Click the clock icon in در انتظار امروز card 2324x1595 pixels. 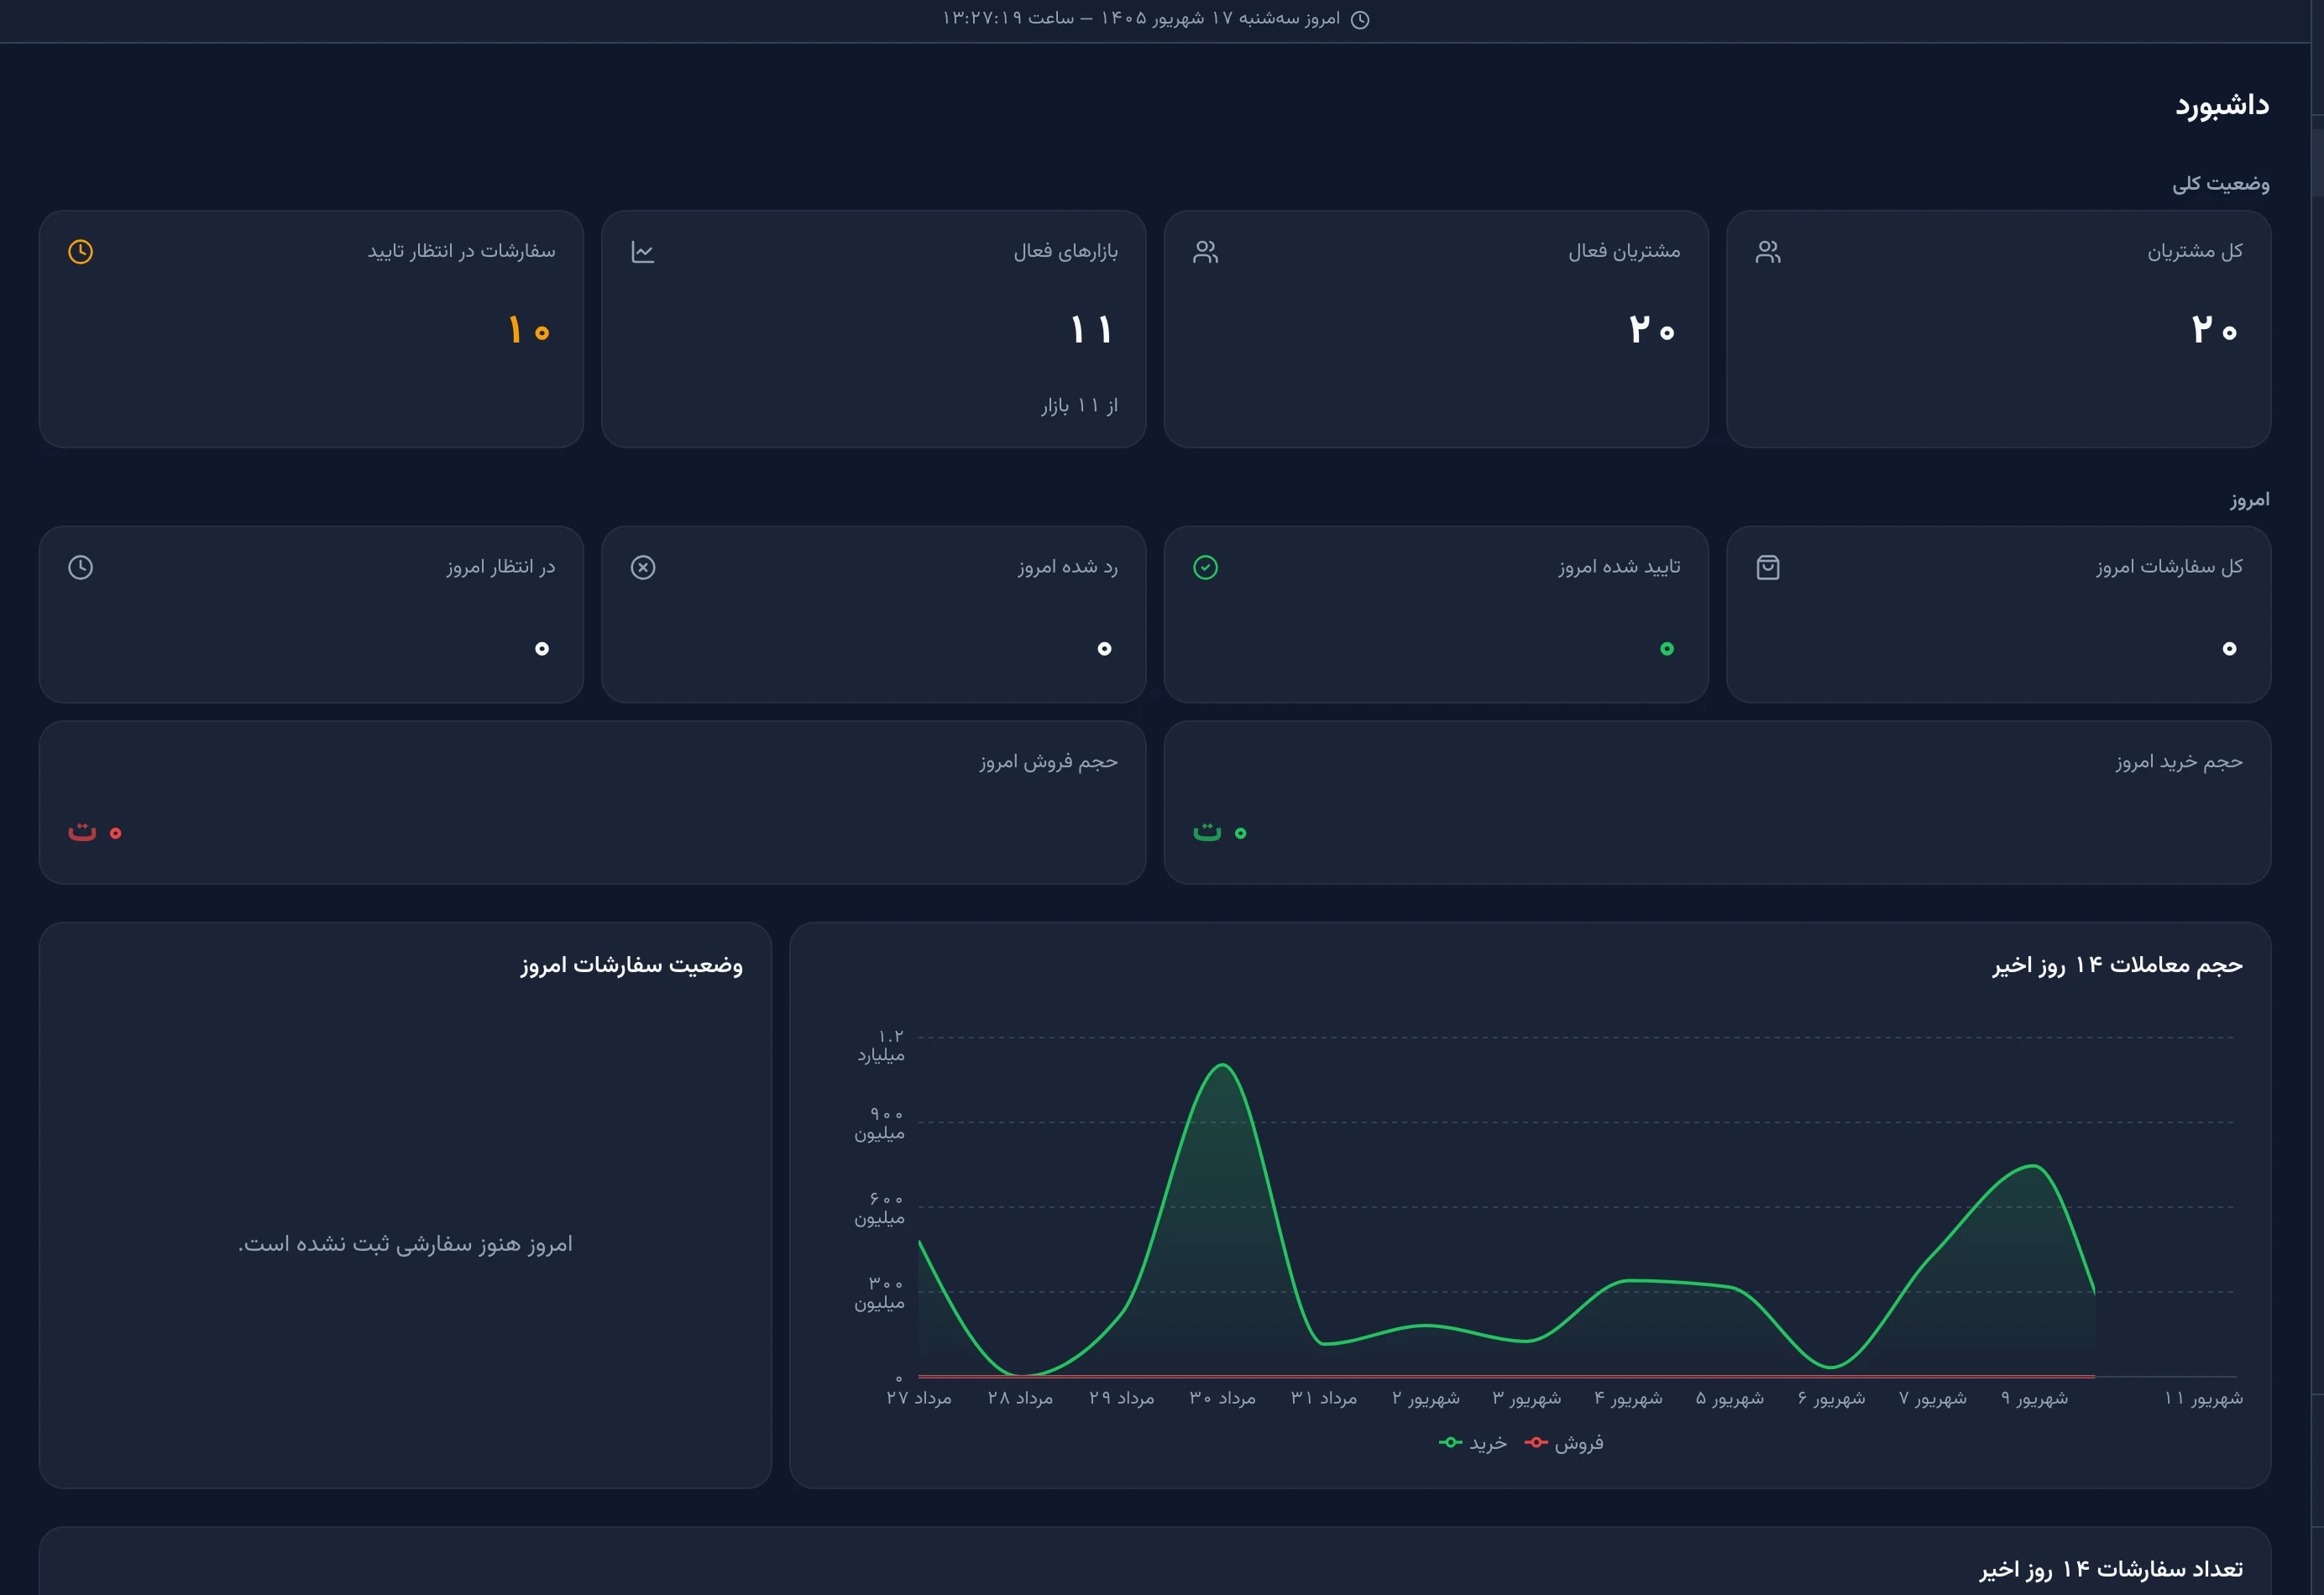(x=81, y=568)
